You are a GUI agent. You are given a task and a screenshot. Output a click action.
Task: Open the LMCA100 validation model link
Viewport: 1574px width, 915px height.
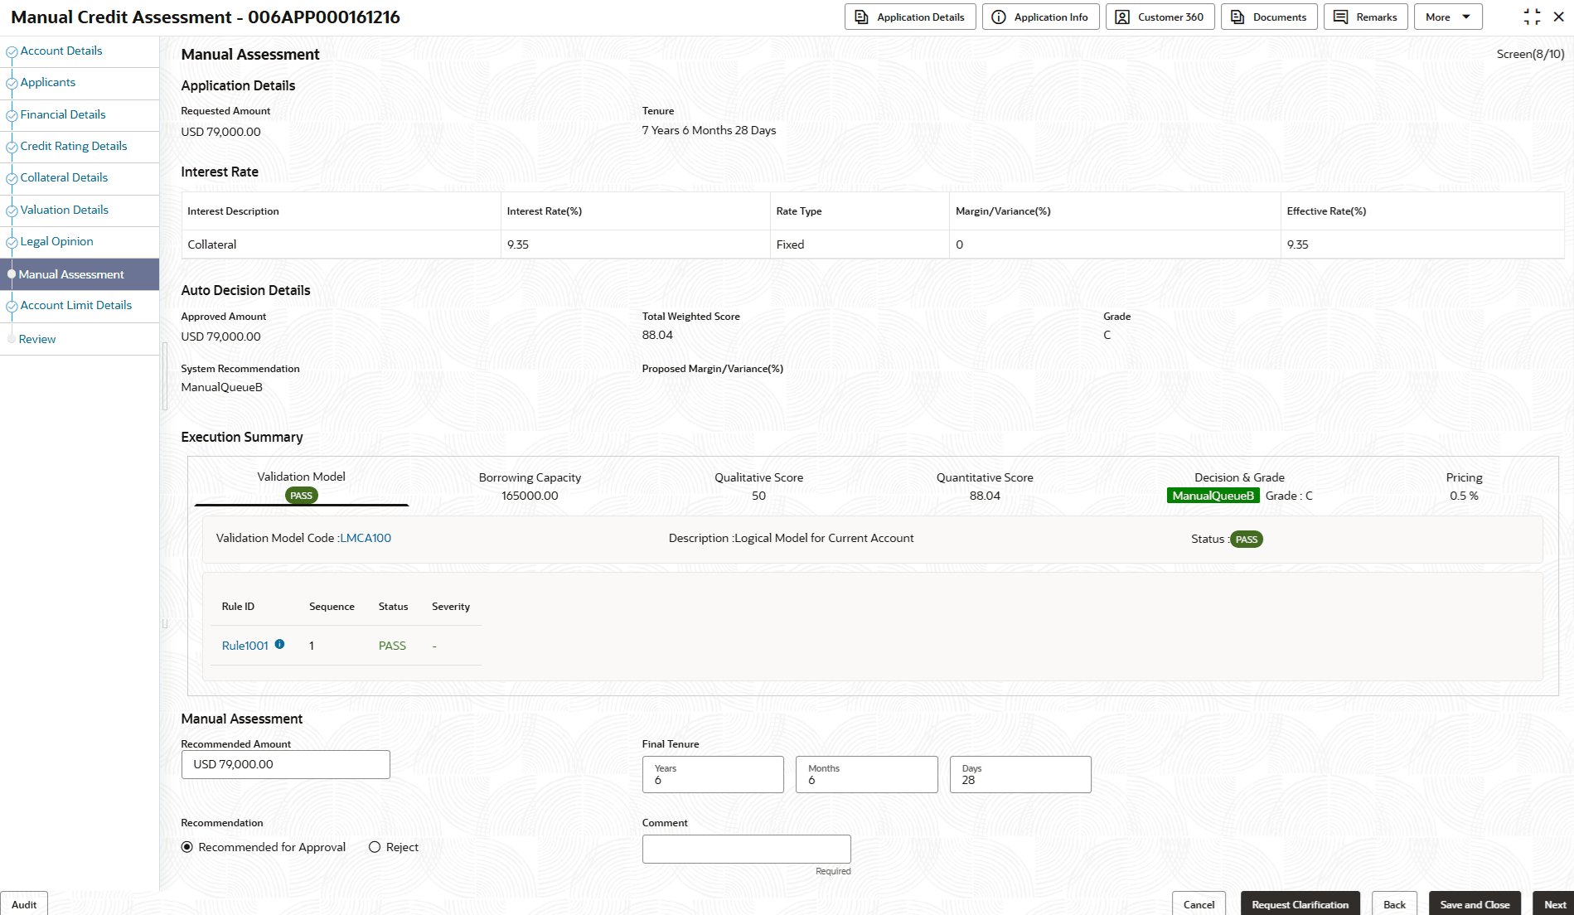coord(366,539)
